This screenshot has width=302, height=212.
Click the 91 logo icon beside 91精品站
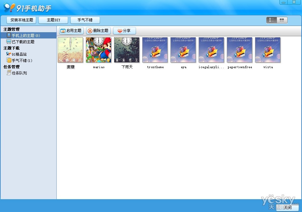(8, 54)
